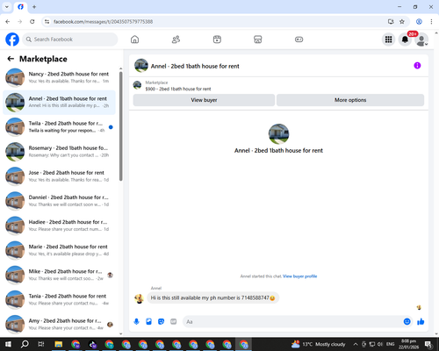This screenshot has height=351, width=439.
Task: Open Marie 2bed 2bath conversation
Action: coord(59,250)
